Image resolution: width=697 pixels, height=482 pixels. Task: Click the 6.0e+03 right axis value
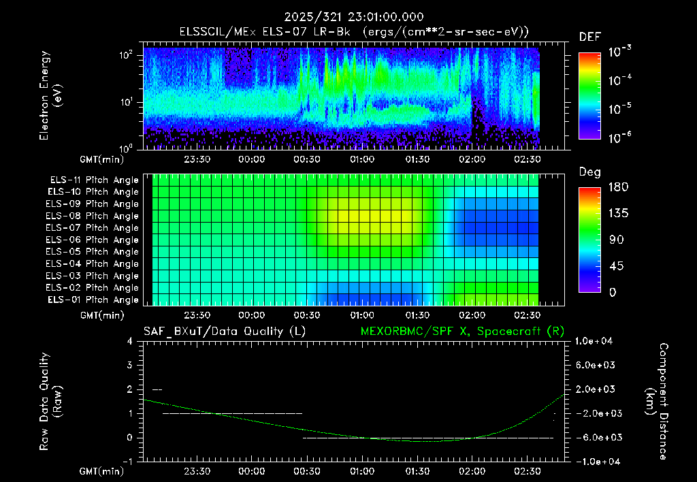click(596, 365)
